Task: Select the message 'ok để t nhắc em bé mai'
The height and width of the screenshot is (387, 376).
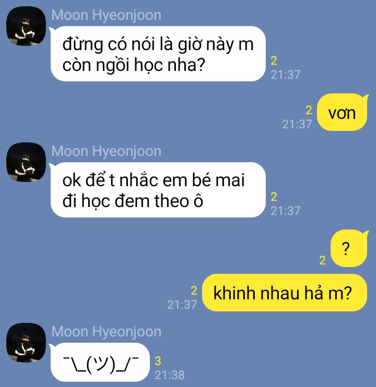Action: coord(158,190)
